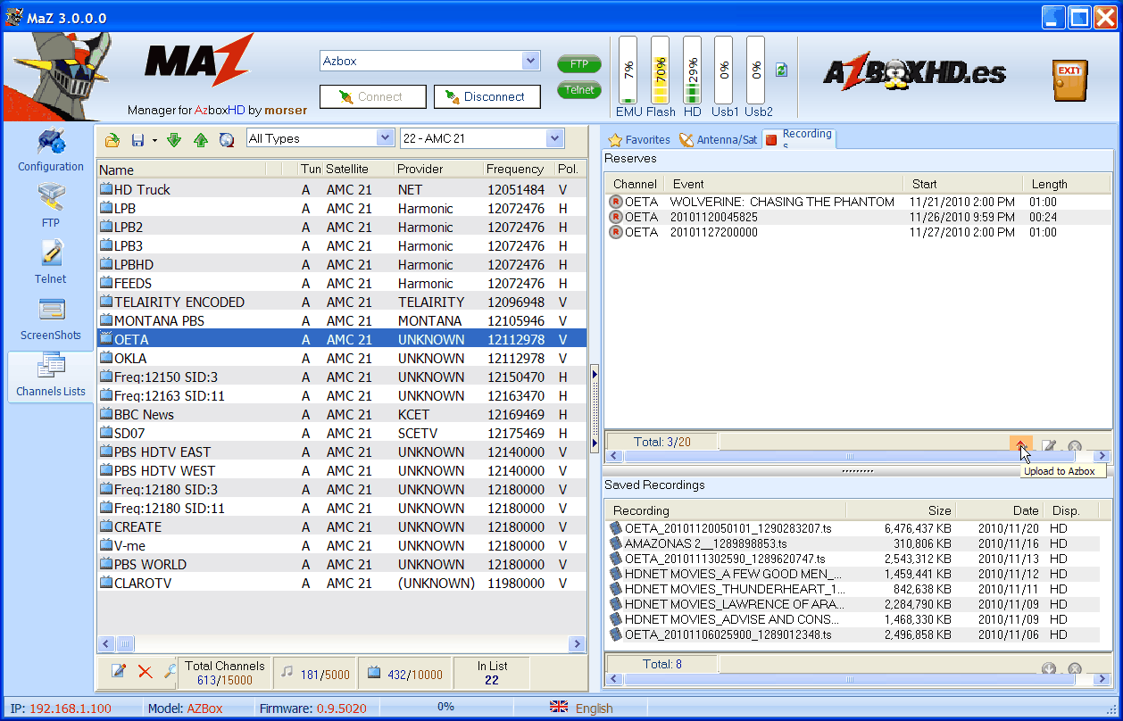Sort reserves by Start column header
The image size is (1123, 721).
point(961,184)
